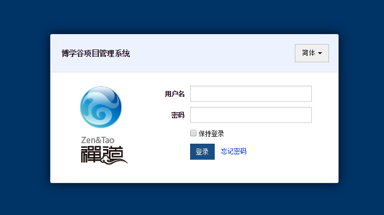Viewport: 384px width, 215px height.
Task: Click the 博学谷项目管理系统 title text
Action: click(96, 53)
